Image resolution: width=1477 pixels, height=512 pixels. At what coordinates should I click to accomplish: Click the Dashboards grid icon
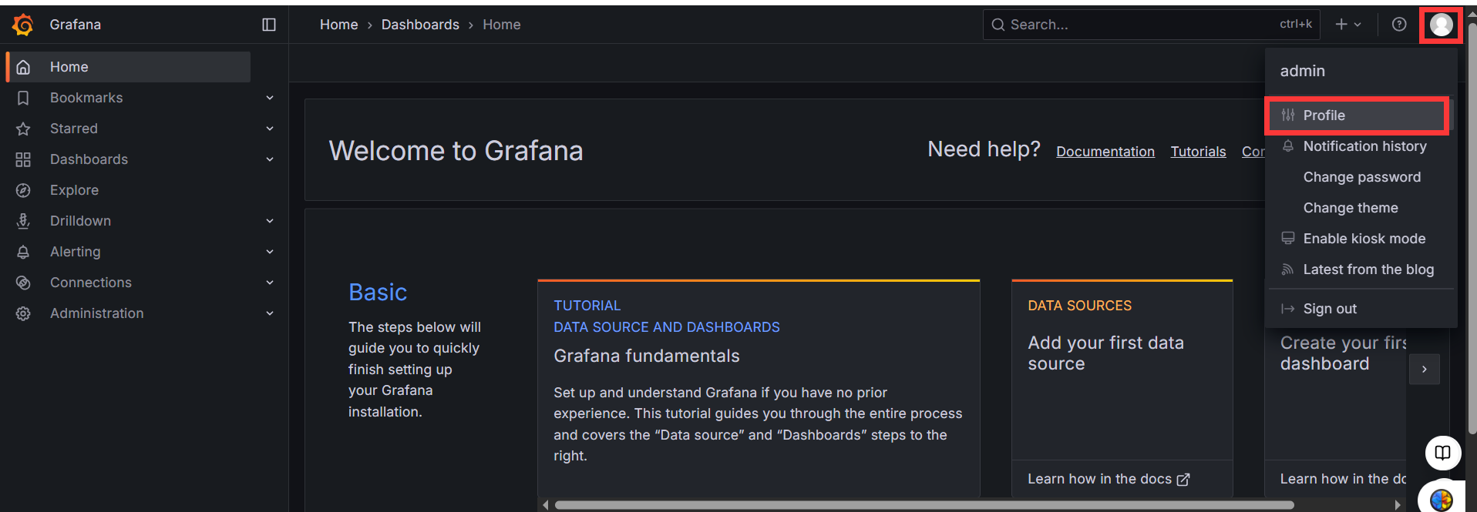coord(23,159)
